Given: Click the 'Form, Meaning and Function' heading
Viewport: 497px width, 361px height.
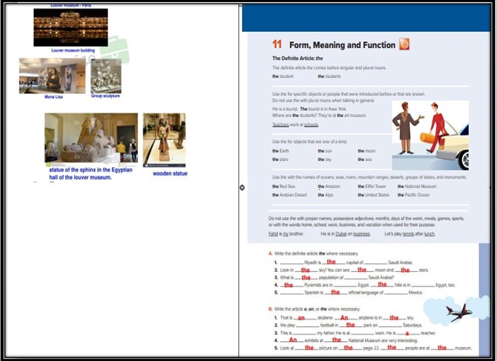Looking at the screenshot, I should tap(342, 45).
